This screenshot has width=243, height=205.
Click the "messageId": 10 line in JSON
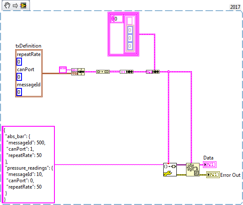[24, 174]
